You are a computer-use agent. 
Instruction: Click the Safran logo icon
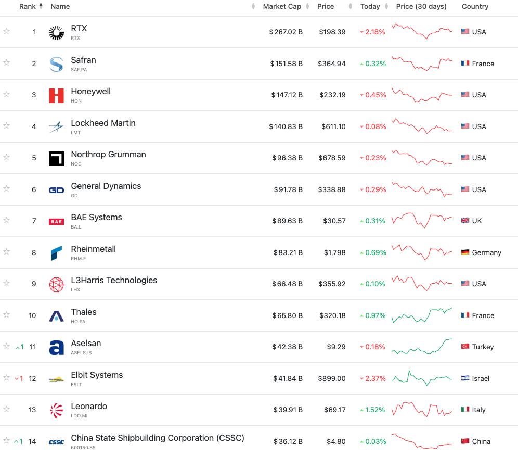[x=56, y=64]
